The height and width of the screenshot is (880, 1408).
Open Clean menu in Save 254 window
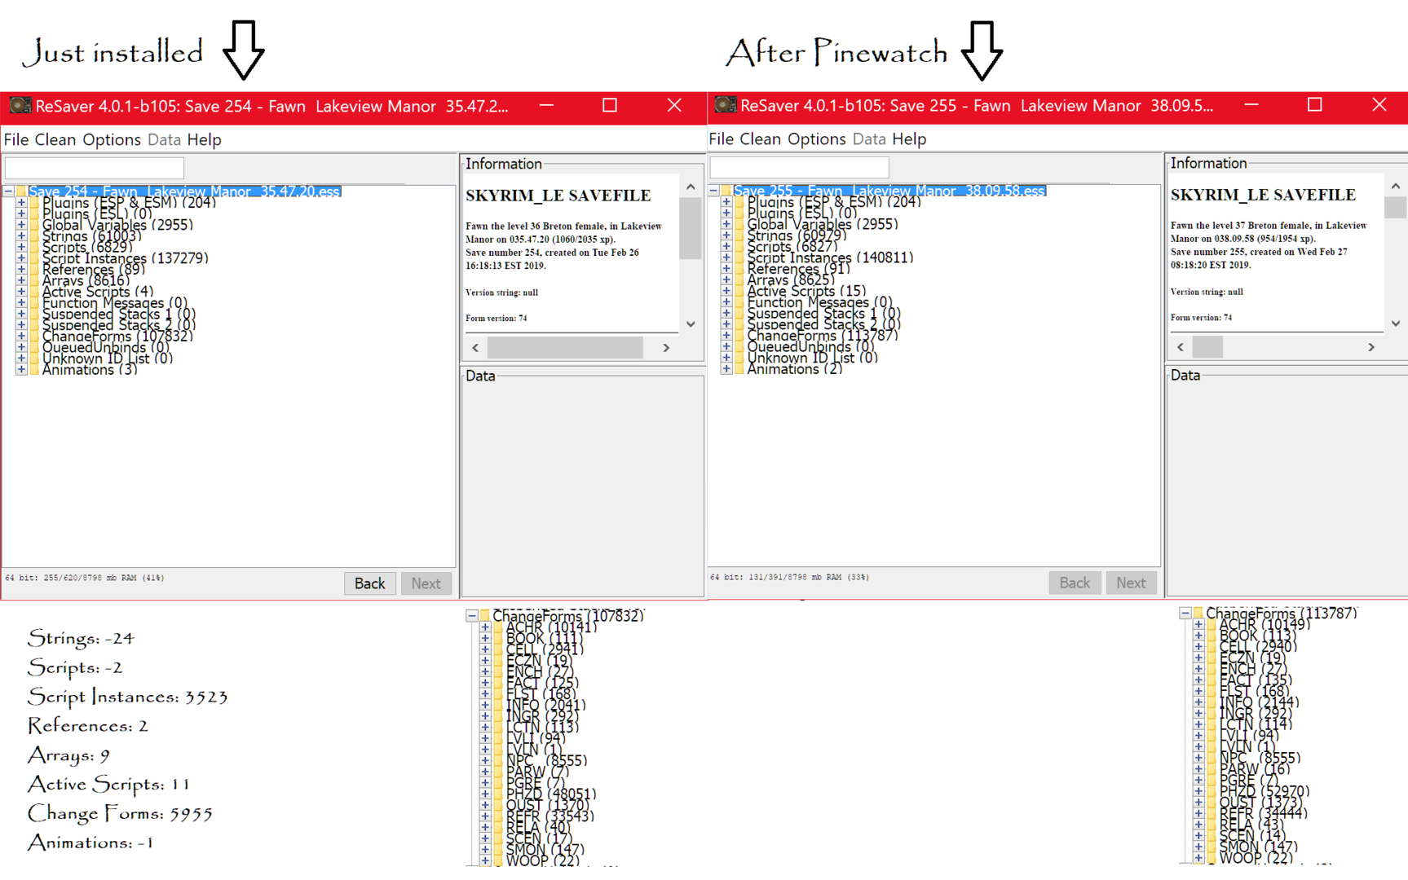[55, 139]
